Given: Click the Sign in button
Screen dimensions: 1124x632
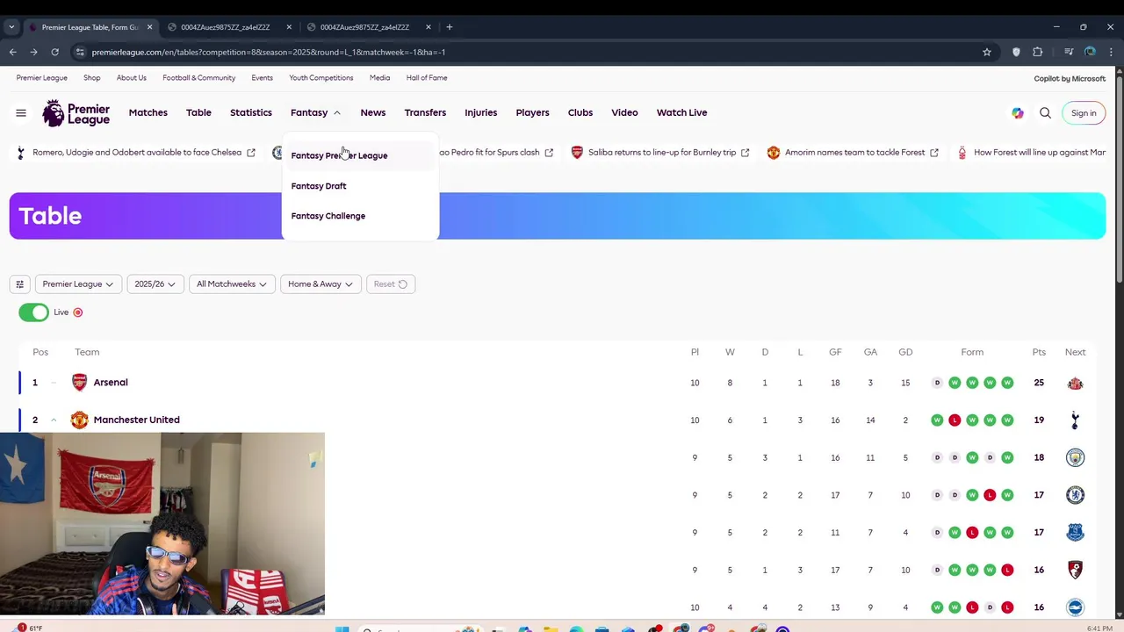Looking at the screenshot, I should pos(1084,112).
